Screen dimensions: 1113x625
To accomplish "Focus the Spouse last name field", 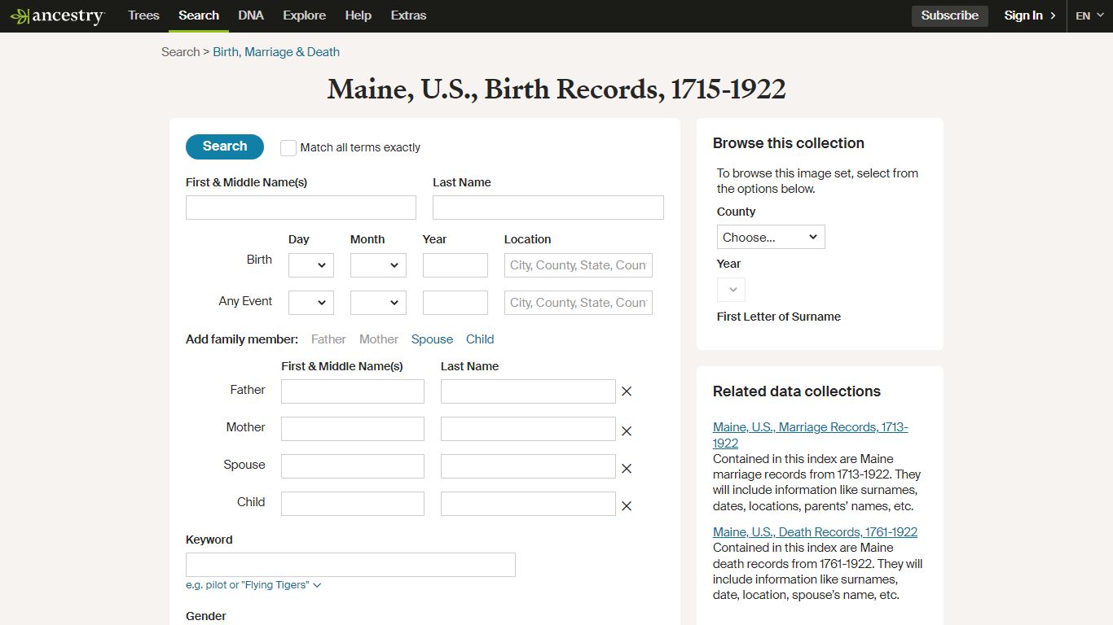I will (x=528, y=466).
